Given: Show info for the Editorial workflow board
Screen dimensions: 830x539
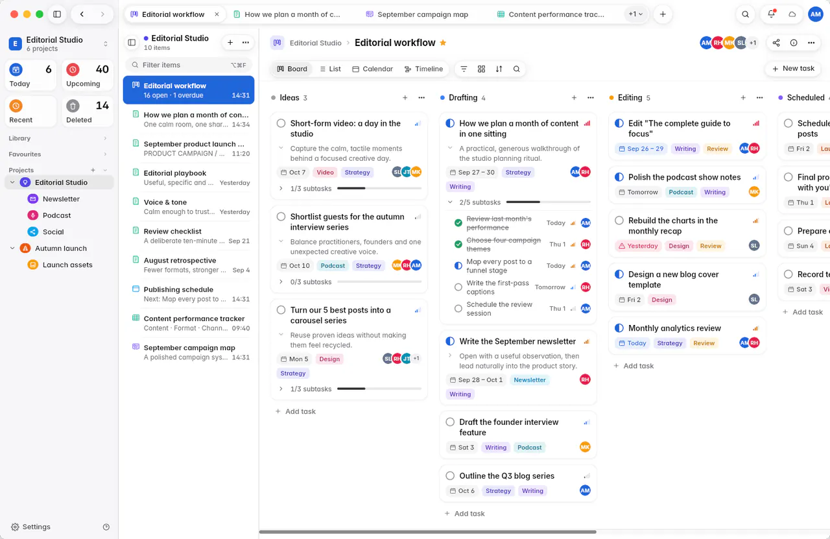Looking at the screenshot, I should [794, 43].
